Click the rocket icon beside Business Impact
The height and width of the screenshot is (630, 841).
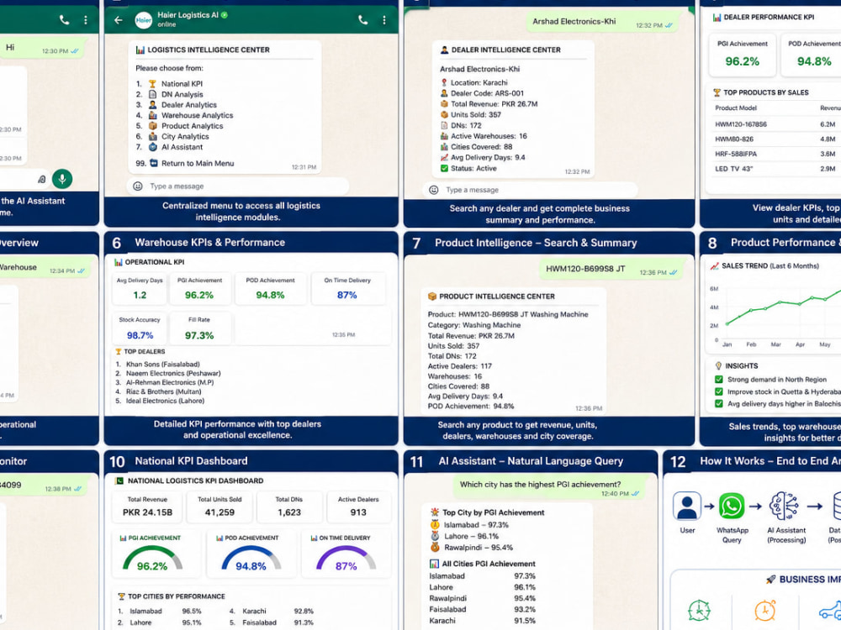770,579
